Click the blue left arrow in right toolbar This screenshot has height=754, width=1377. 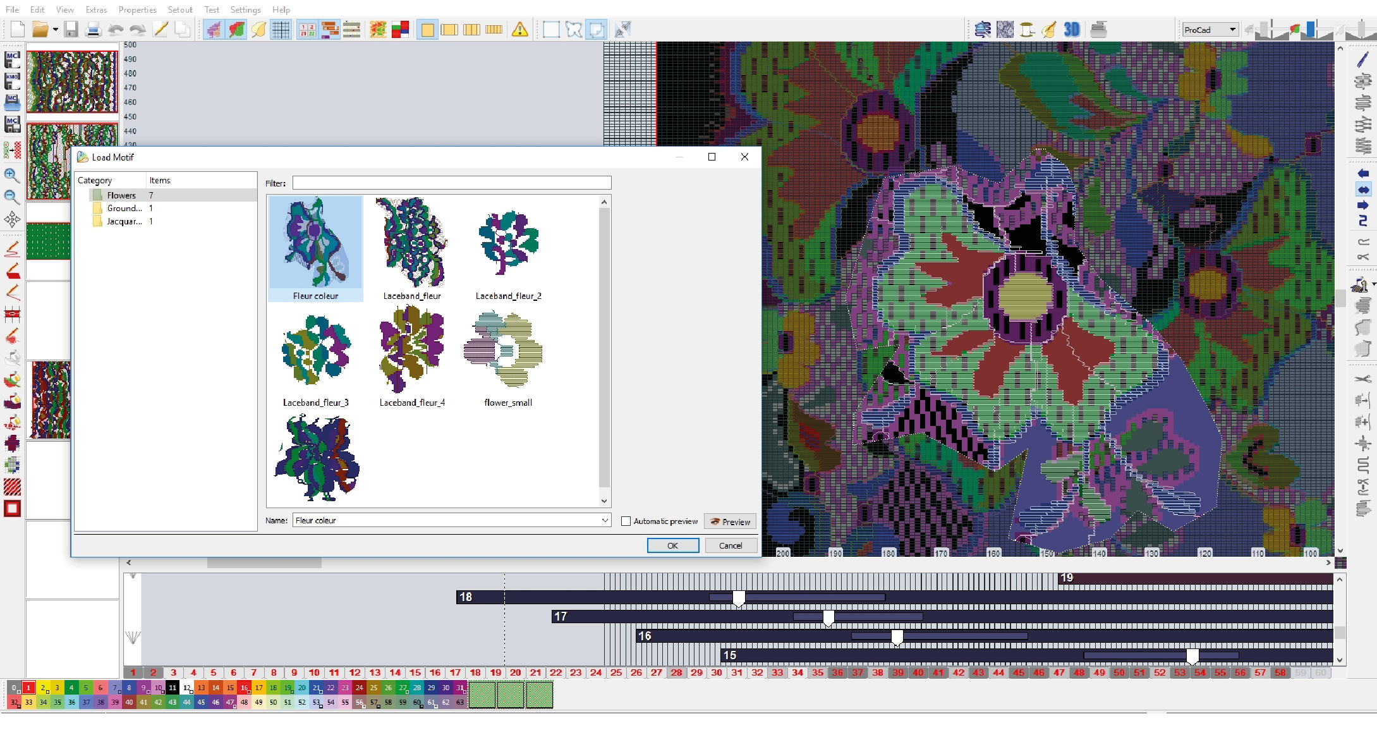click(1363, 173)
